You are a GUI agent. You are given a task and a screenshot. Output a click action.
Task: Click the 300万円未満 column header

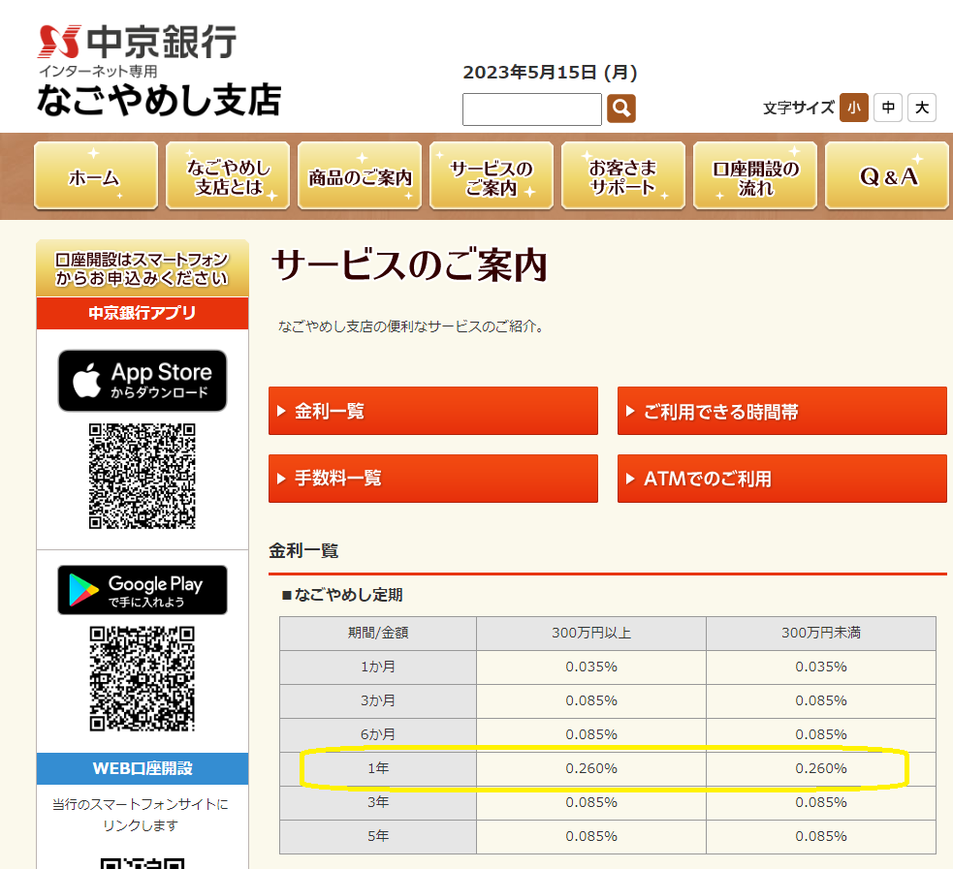[x=821, y=634]
